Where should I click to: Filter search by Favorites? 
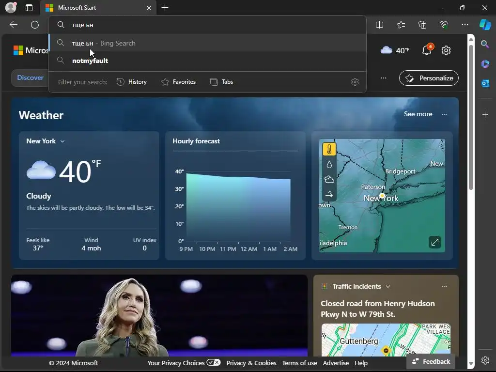point(178,82)
